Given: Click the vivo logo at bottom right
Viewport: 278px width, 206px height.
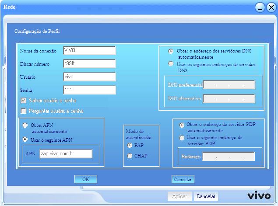Looking at the screenshot, I should [x=259, y=195].
